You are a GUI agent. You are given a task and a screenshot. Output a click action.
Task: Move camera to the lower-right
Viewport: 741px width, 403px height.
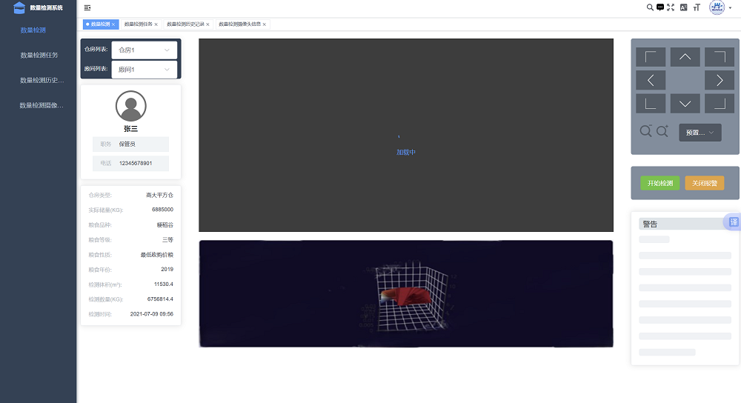coord(720,104)
